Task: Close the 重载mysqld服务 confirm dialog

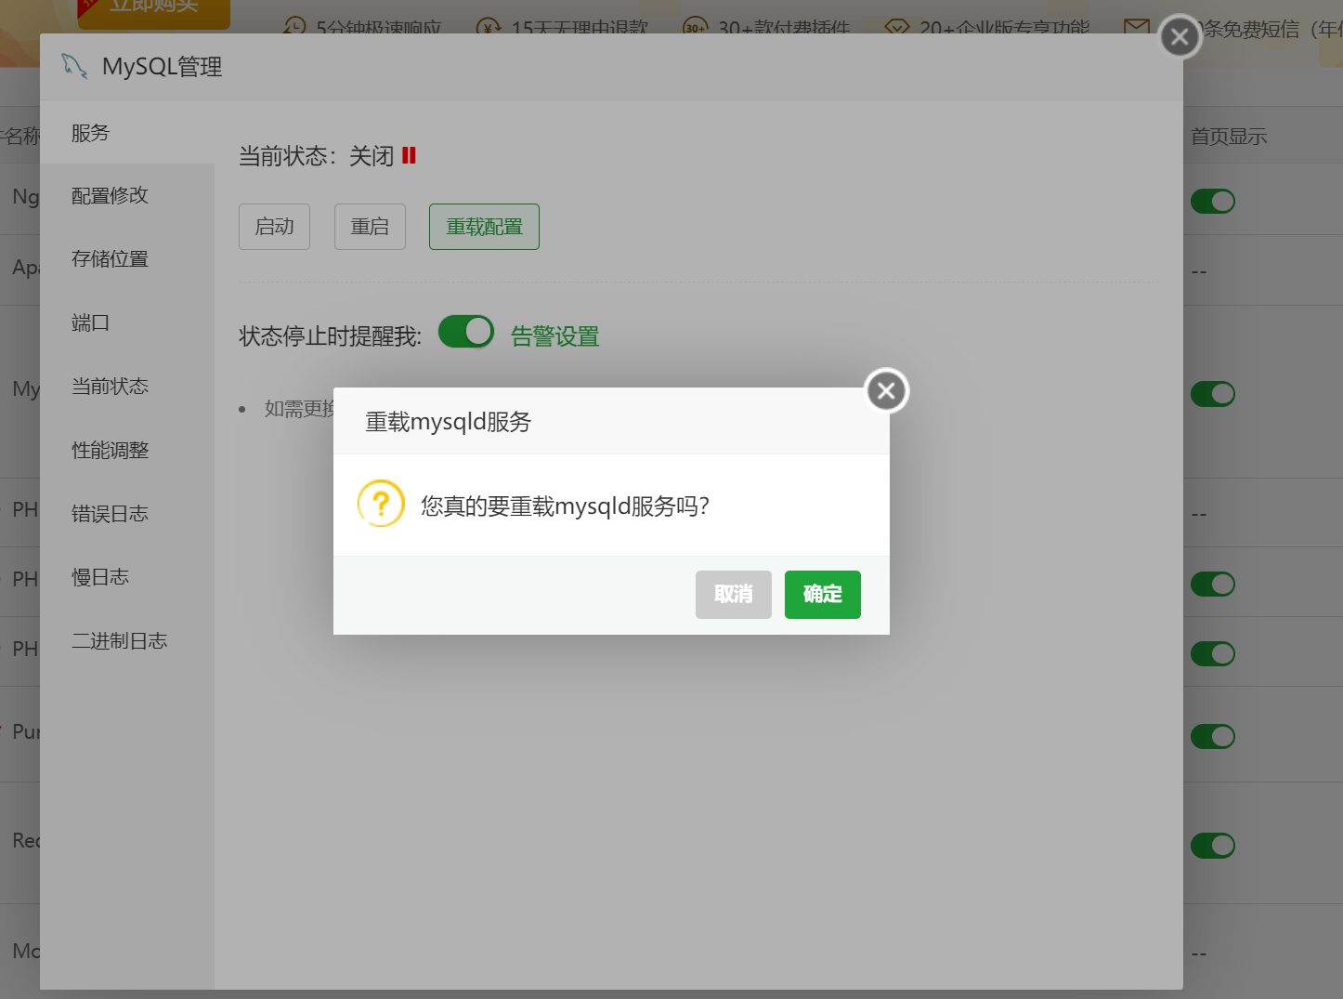Action: pos(886,391)
